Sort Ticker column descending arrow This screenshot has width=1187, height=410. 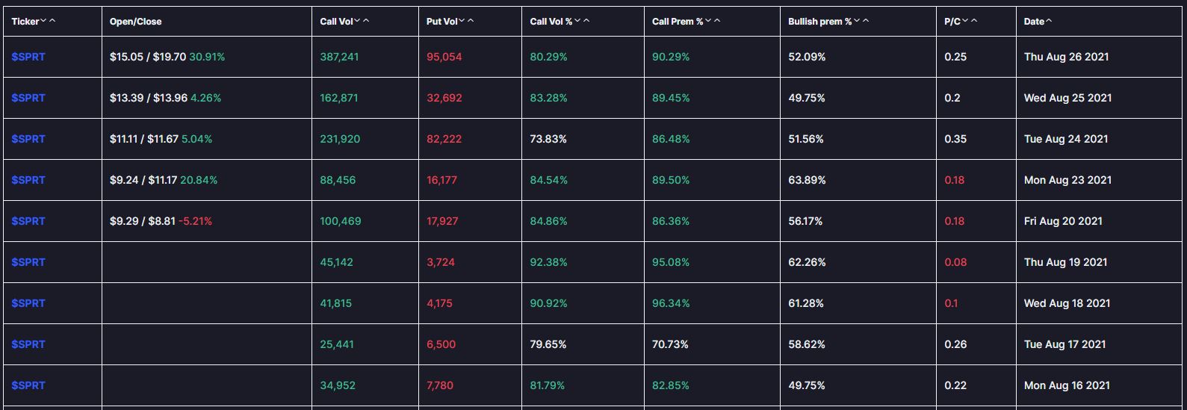[x=44, y=22]
